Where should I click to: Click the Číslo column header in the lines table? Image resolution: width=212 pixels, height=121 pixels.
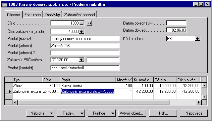[51, 80]
